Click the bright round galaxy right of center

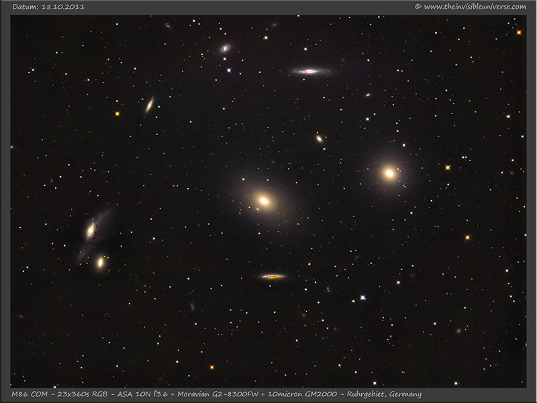pos(389,173)
